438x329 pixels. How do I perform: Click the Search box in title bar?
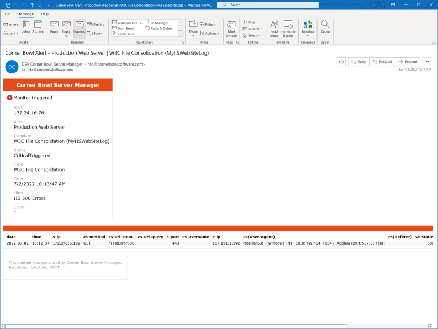point(267,5)
